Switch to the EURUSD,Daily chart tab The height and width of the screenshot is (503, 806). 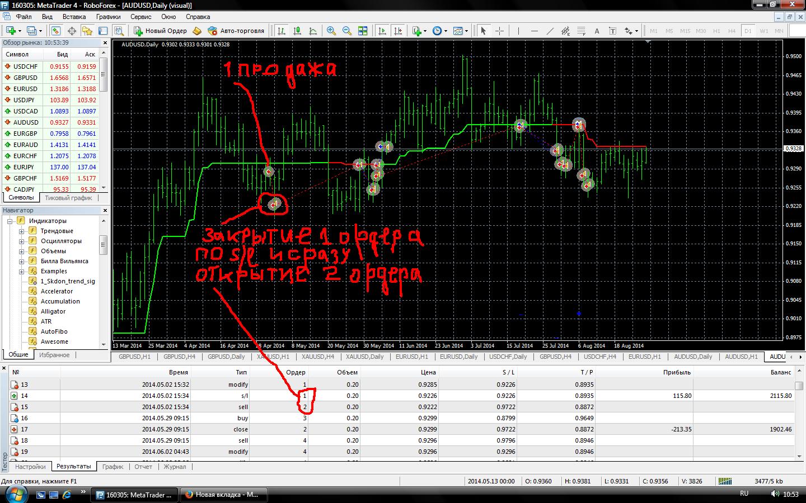click(458, 357)
